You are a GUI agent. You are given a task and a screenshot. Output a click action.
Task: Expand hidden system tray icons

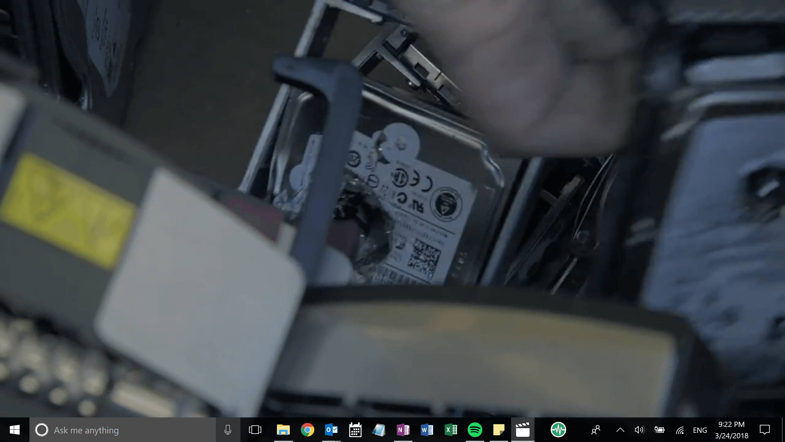click(620, 430)
